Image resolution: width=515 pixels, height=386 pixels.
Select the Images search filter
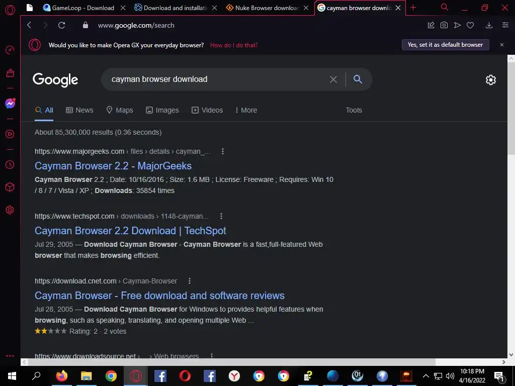click(162, 110)
